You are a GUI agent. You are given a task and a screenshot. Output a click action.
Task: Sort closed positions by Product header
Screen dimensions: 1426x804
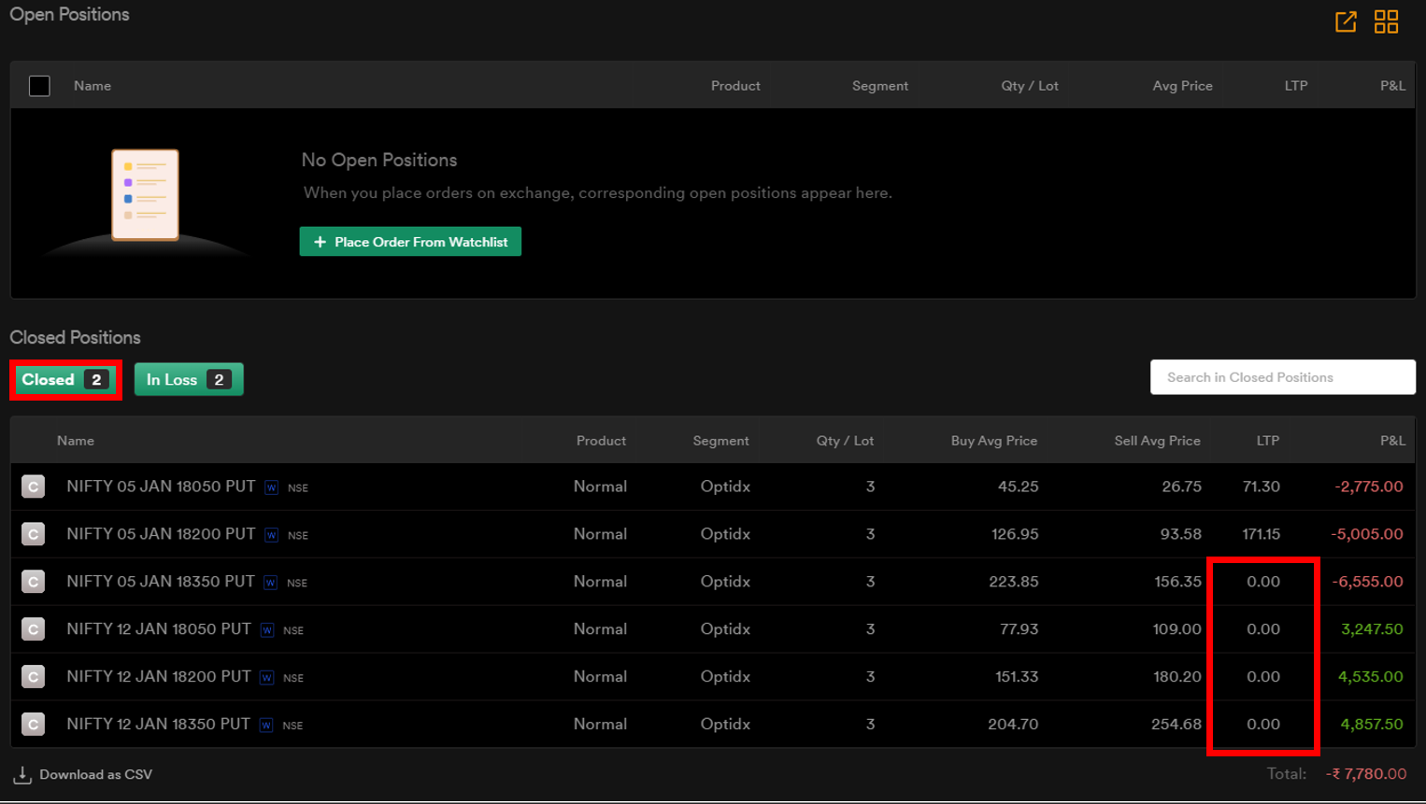(601, 441)
